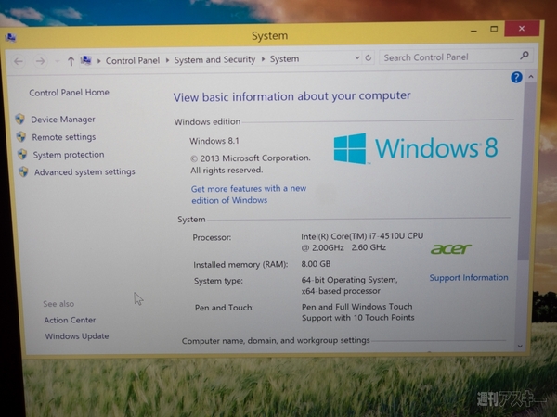The width and height of the screenshot is (557, 417).
Task: Click shield icon beside Advanced system settings
Action: pos(23,171)
